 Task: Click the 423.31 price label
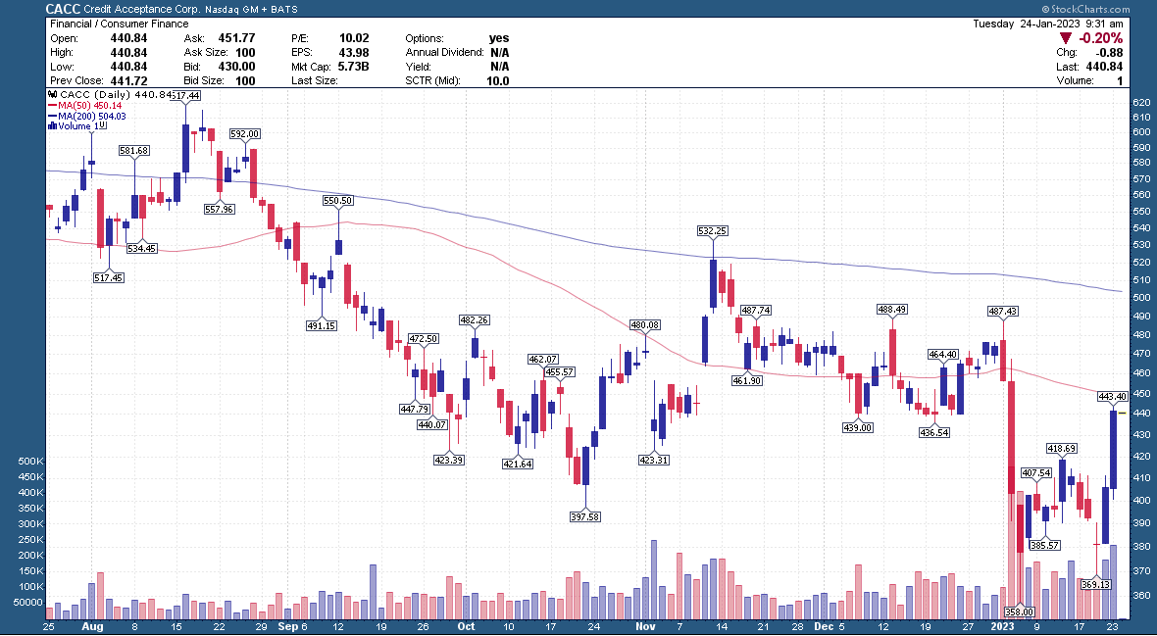click(x=654, y=460)
